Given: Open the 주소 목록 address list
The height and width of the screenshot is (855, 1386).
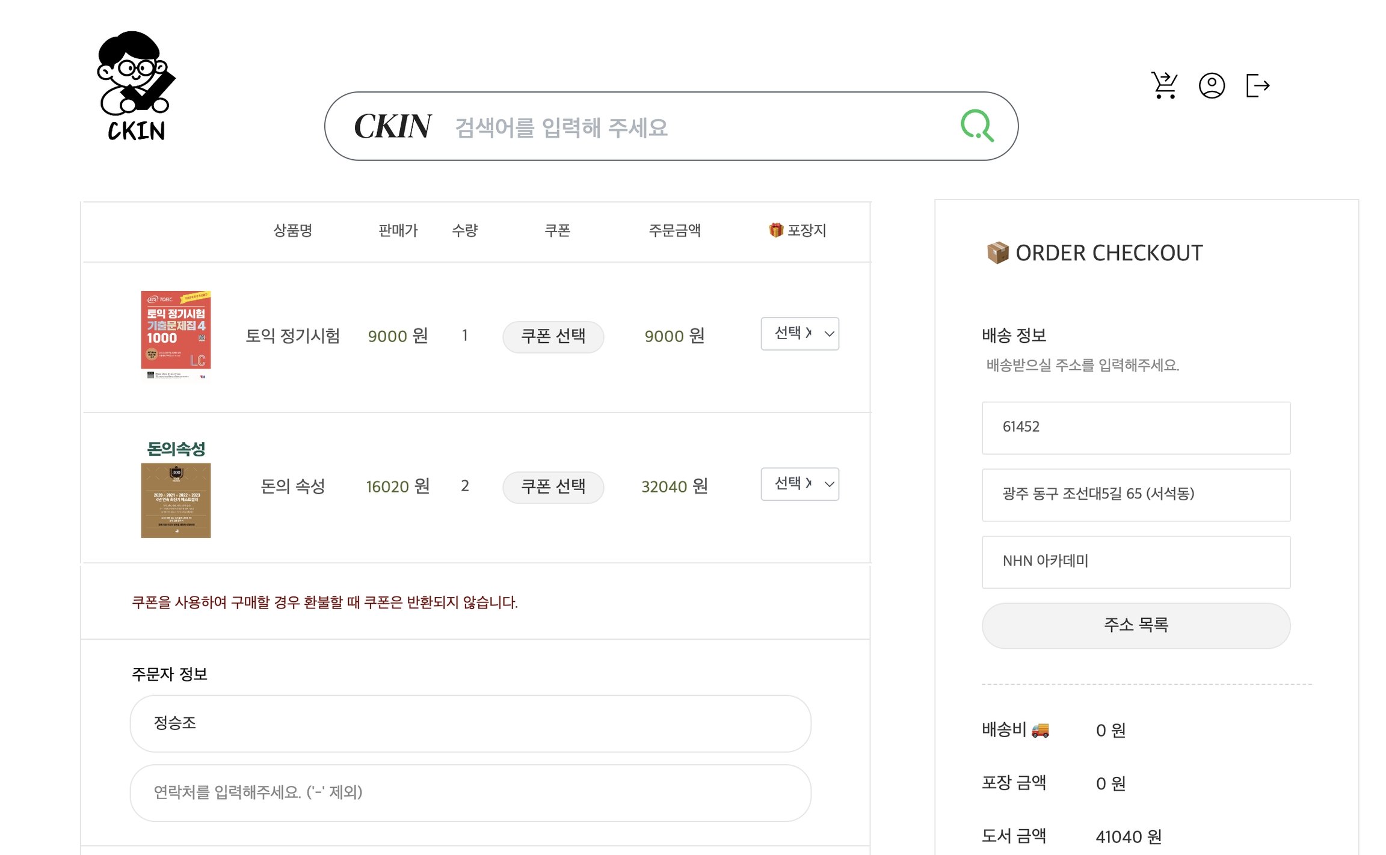Looking at the screenshot, I should 1136,625.
